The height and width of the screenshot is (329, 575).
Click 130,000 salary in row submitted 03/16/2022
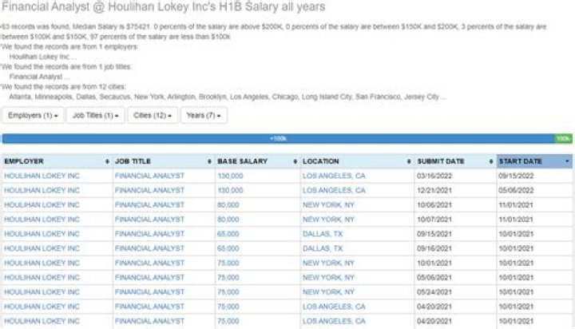[x=230, y=176]
